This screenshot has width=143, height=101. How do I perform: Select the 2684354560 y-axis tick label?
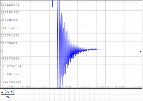tap(10, 12)
